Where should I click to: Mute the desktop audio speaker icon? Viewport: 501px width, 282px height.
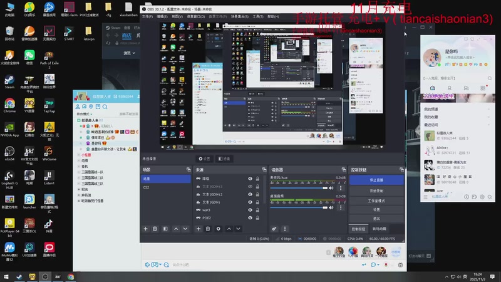(331, 207)
